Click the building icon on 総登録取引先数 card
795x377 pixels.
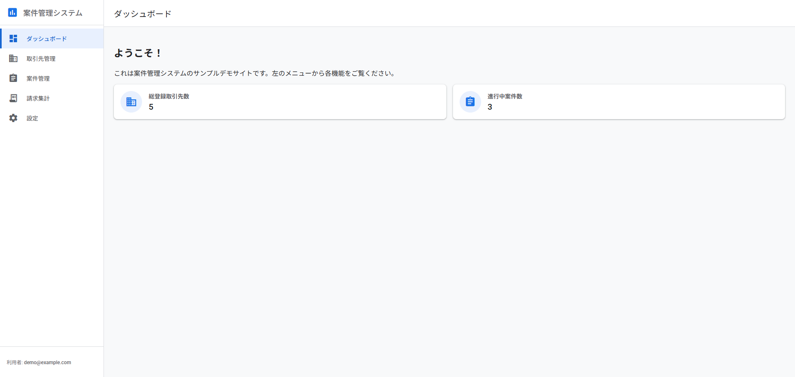tap(131, 101)
